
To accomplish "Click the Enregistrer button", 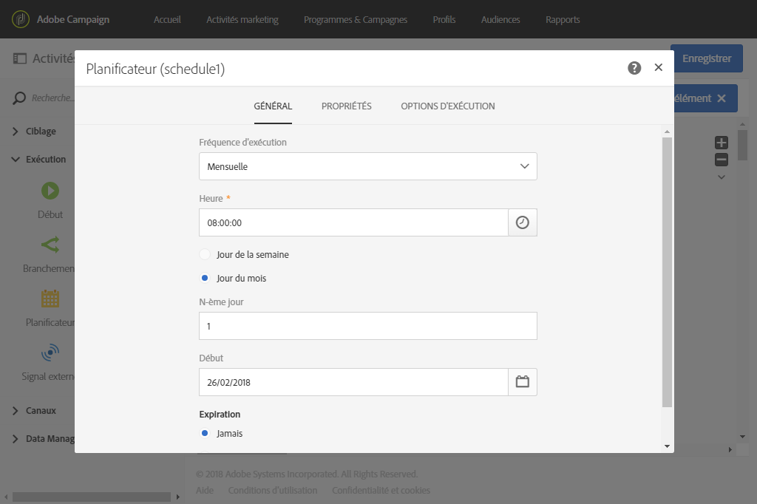I will [706, 58].
